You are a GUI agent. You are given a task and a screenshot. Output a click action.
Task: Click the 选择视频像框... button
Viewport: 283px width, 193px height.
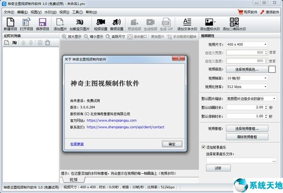coord(247,129)
